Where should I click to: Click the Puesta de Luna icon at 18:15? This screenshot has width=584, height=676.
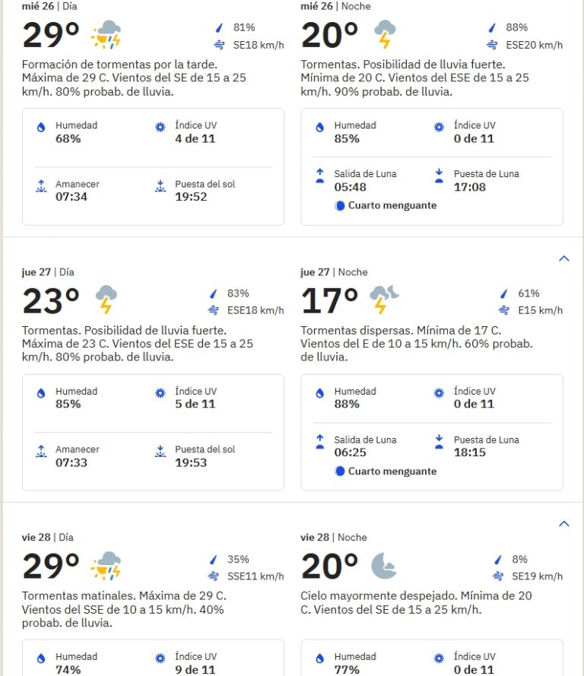point(440,443)
